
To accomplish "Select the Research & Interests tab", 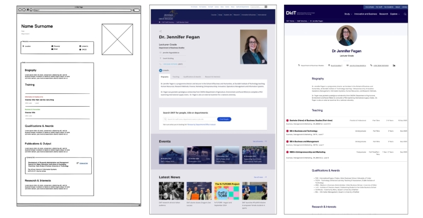I will [213, 77].
